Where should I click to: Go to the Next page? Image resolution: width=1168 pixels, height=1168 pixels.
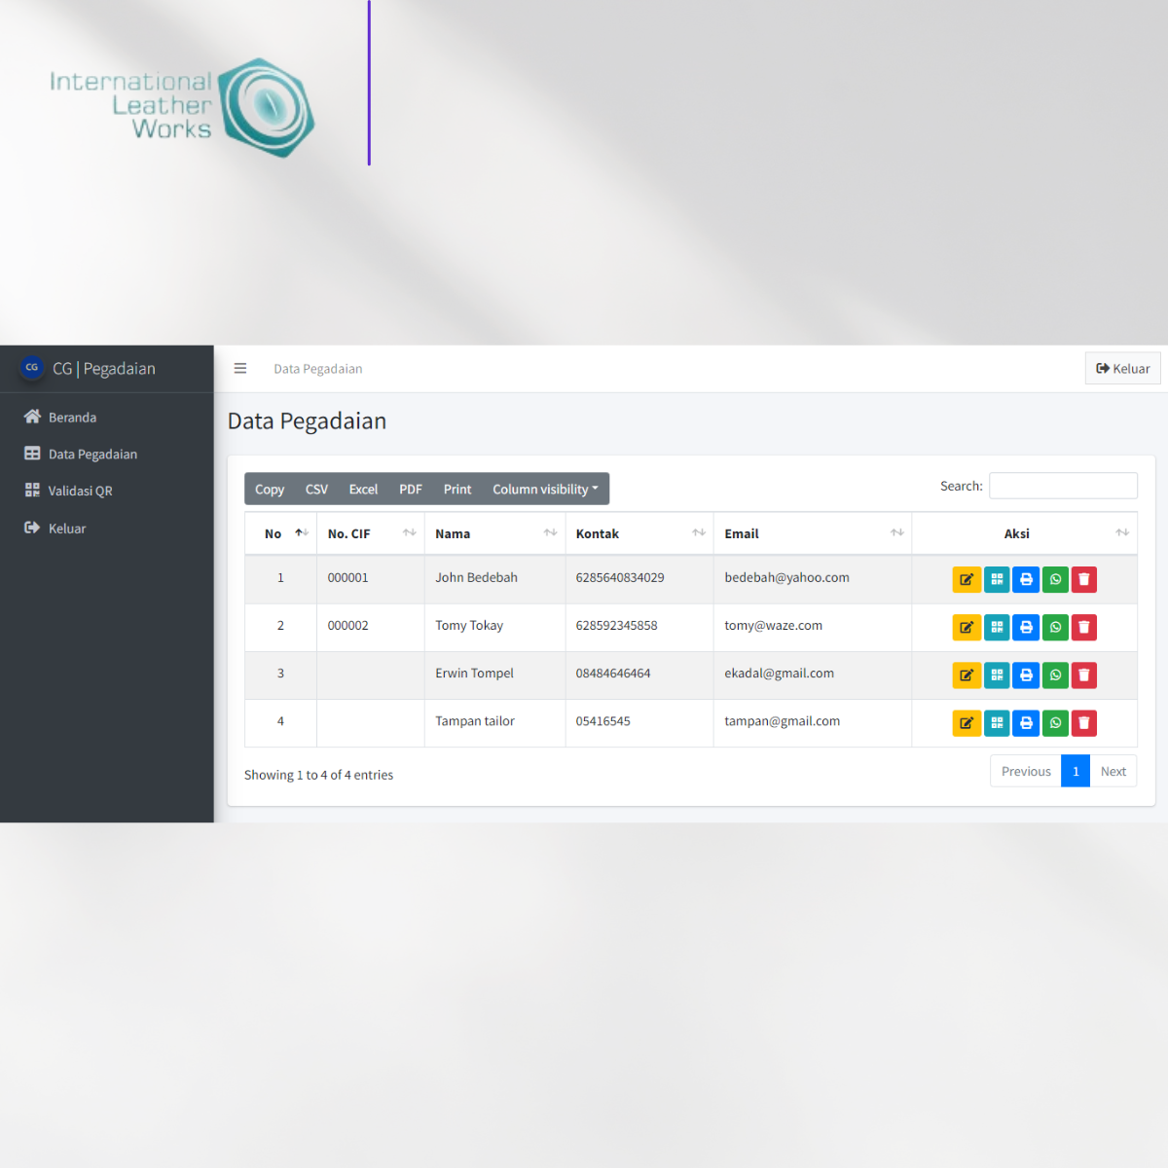(x=1113, y=771)
